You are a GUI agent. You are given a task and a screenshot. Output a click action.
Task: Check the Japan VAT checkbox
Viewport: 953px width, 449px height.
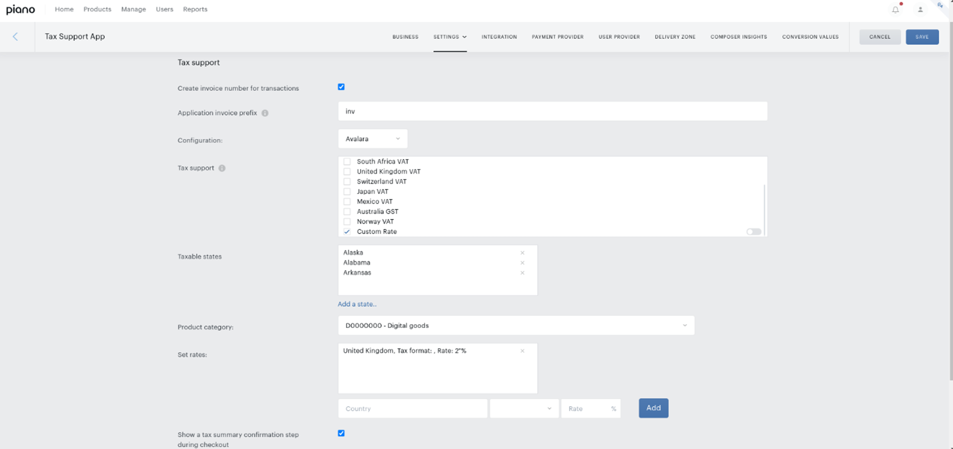(347, 192)
